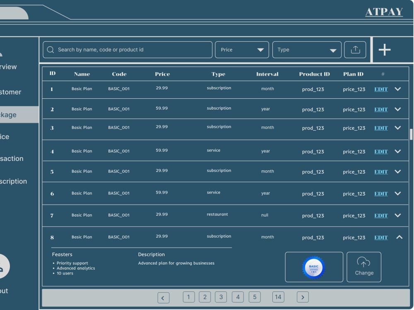Click the export upload icon button
414x310 pixels.
[355, 50]
